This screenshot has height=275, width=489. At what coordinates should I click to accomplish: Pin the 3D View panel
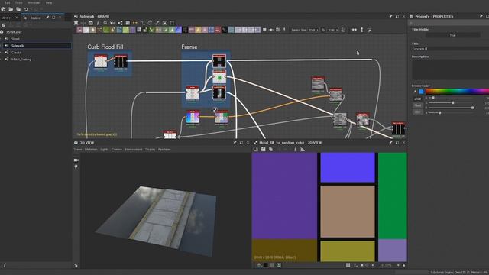coord(235,143)
